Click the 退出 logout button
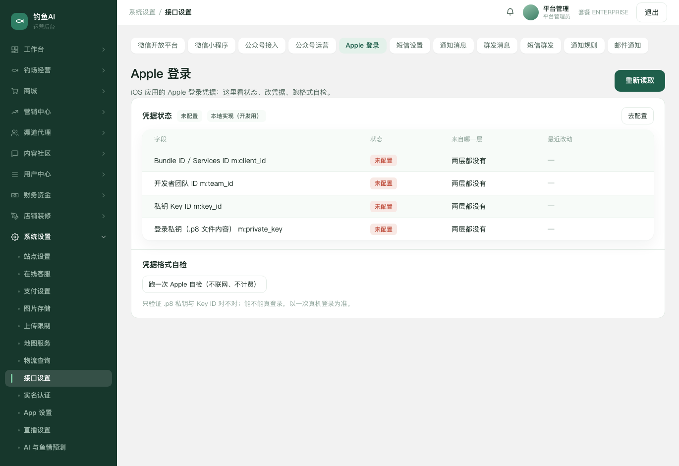 (652, 12)
